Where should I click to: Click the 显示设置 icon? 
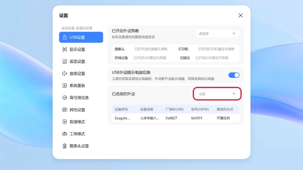[x=64, y=49]
